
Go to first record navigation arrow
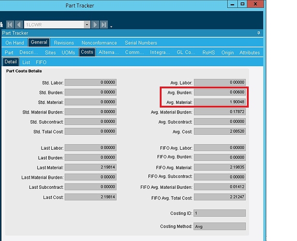pos(10,25)
